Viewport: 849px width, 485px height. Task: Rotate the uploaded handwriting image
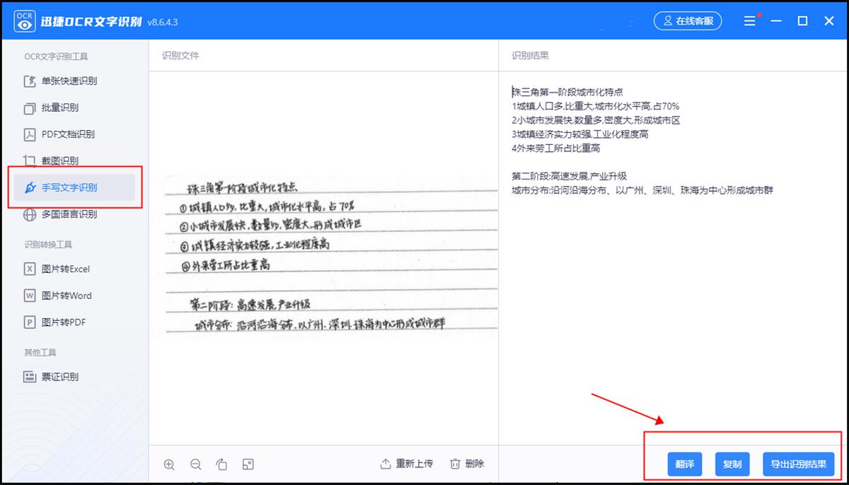pyautogui.click(x=222, y=464)
